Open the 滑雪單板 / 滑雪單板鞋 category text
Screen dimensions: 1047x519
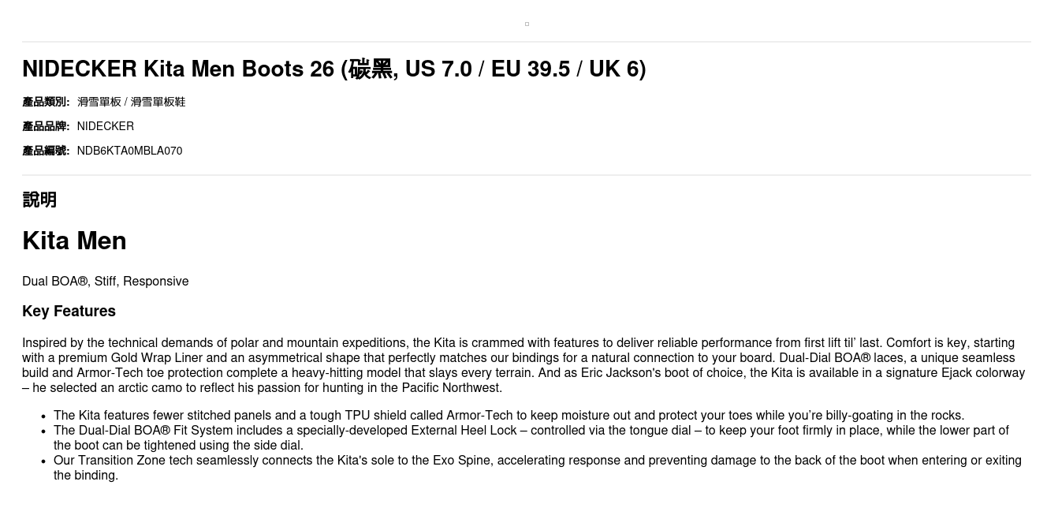[x=131, y=102]
